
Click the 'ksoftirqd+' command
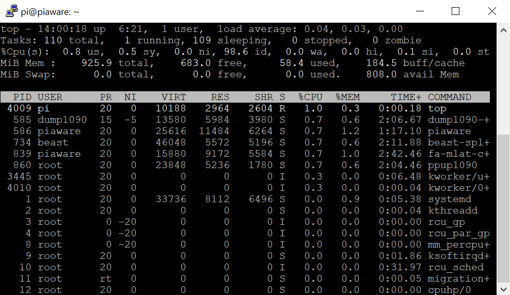pyautogui.click(x=458, y=256)
